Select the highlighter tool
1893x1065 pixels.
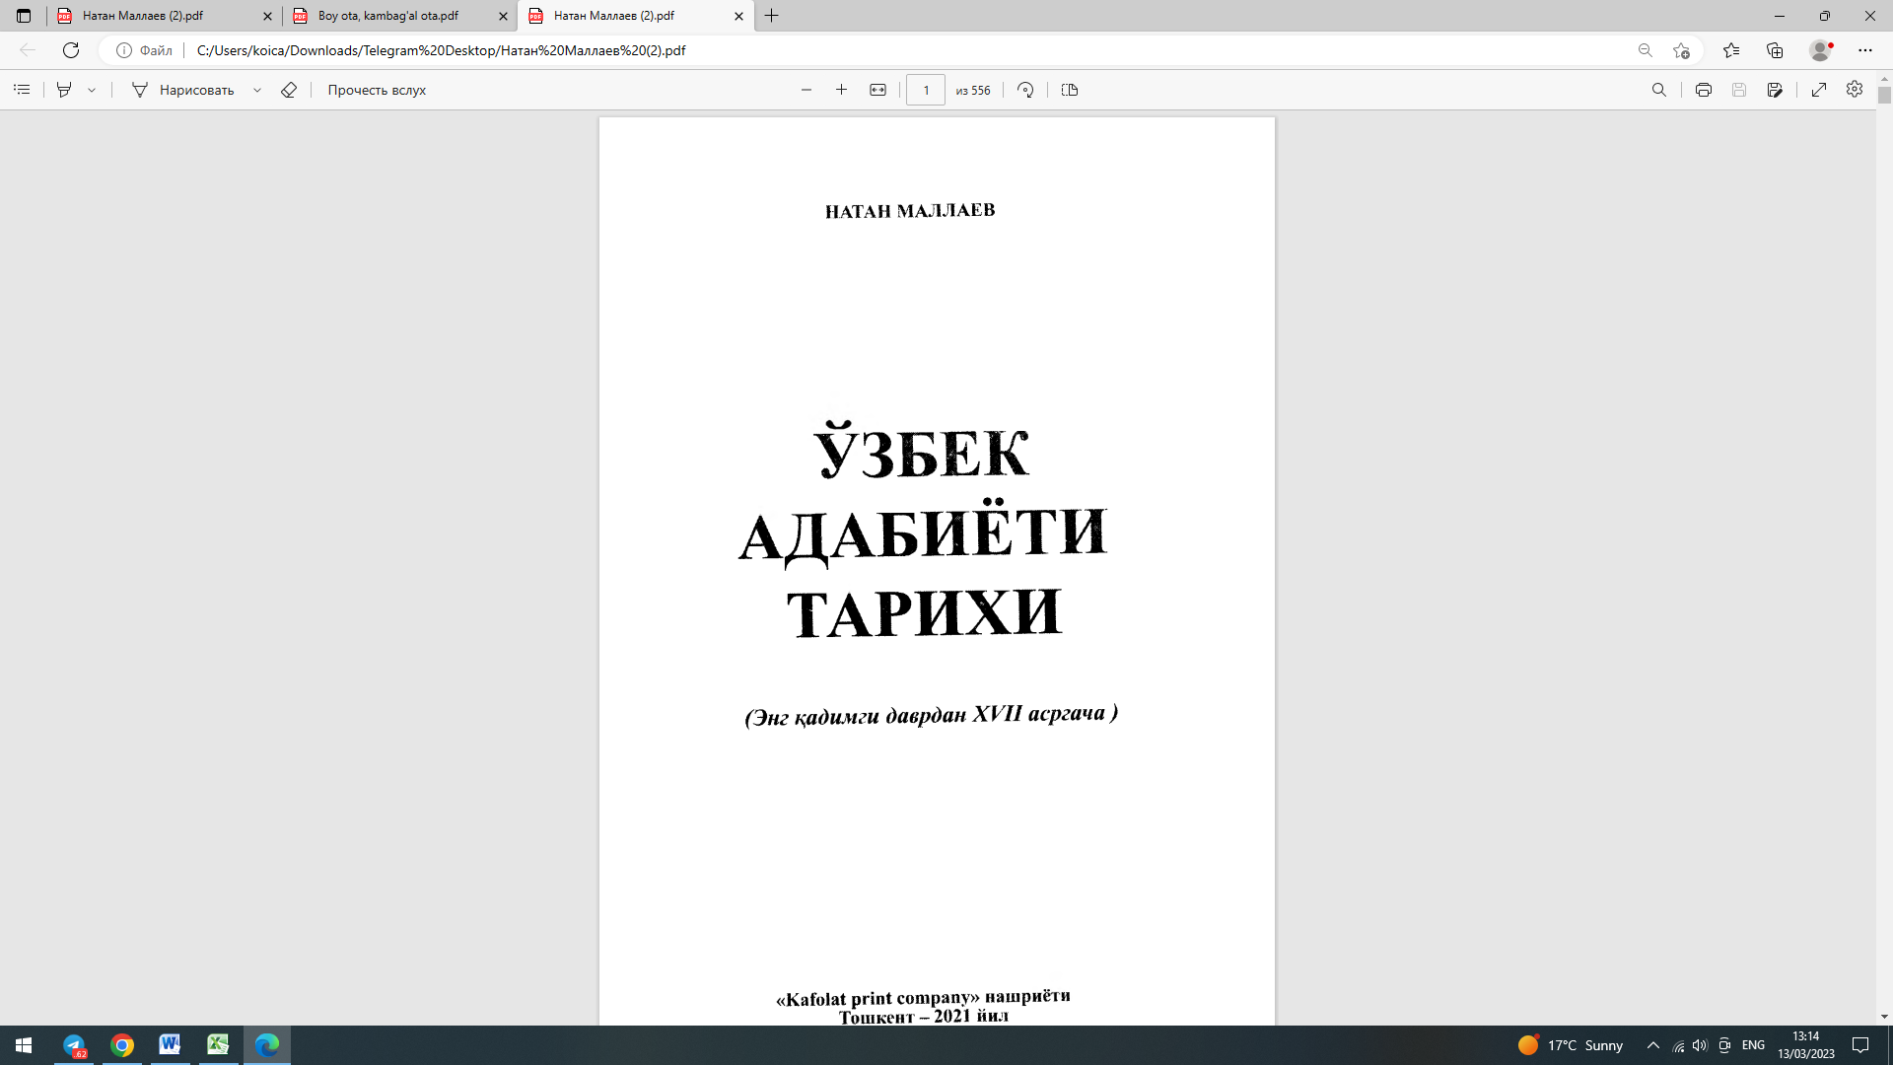click(x=64, y=90)
